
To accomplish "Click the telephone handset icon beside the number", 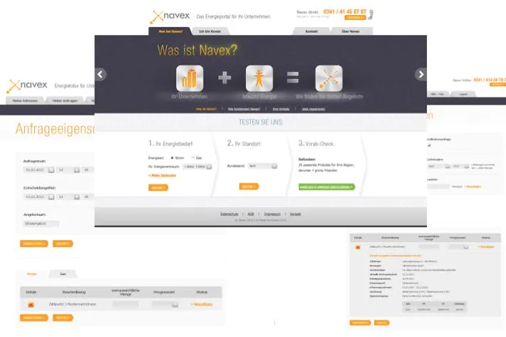I will [371, 14].
